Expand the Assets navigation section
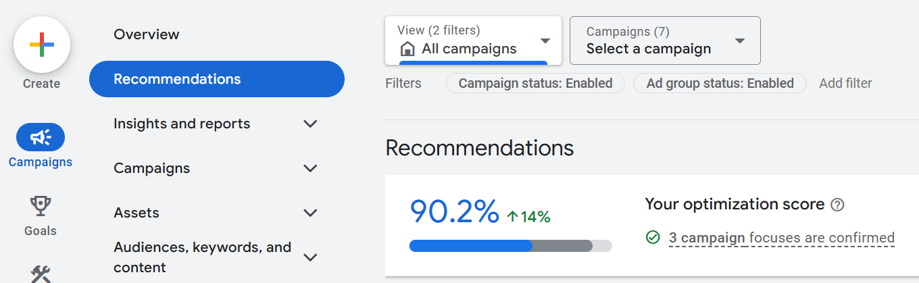Image resolution: width=919 pixels, height=283 pixels. (x=310, y=213)
